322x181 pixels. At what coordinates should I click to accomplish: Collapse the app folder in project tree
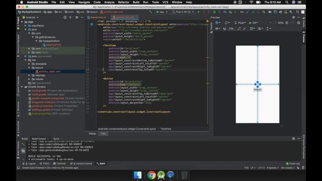[x=22, y=22]
